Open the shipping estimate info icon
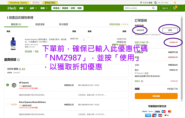185x118 pixels. (x=18, y=60)
